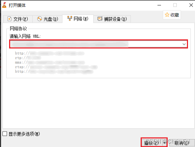
Task: Click the file tab's play-document icon
Action: [x=9, y=19]
